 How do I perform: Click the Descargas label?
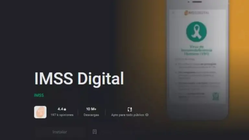tap(91, 115)
